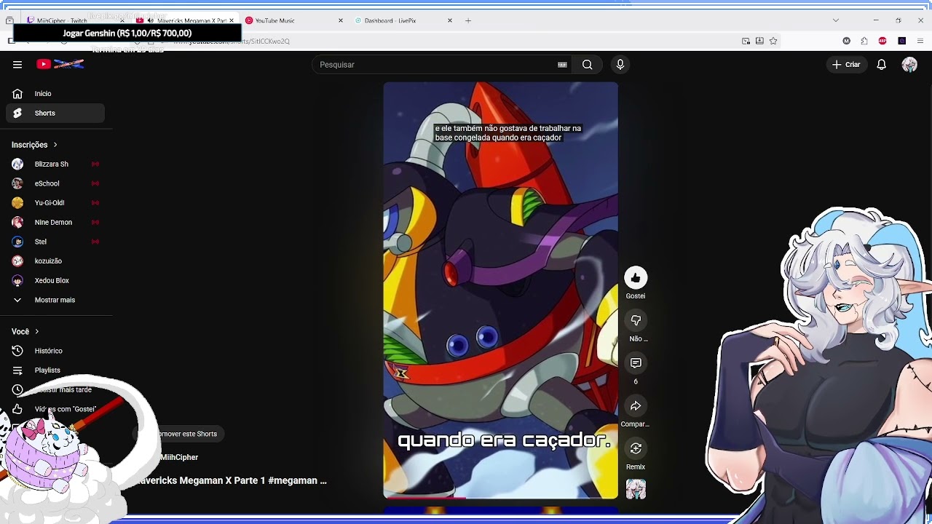Expand Mostrar mais subscriptions list

[55, 300]
